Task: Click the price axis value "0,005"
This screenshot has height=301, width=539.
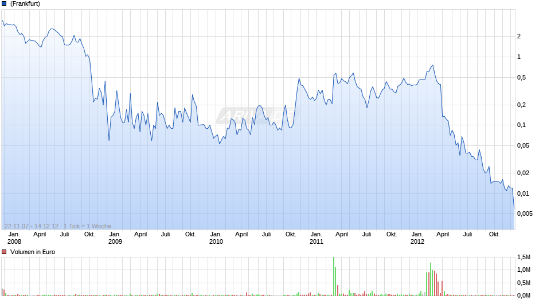Action: point(525,213)
